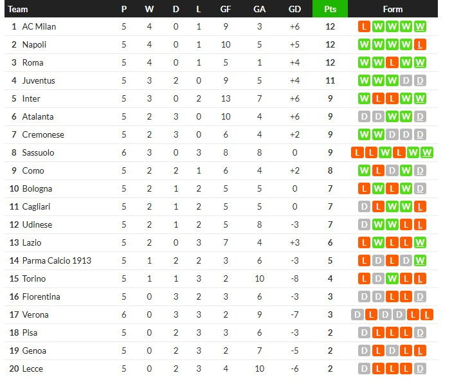The width and height of the screenshot is (452, 382).
Task: Open the Juventus team link
Action: [x=39, y=80]
